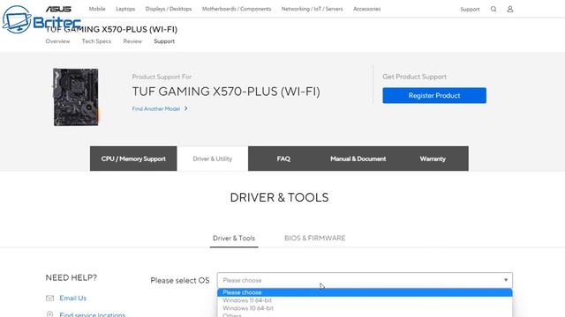Select the Driver & Utility tab
This screenshot has height=317, width=565.
tap(213, 158)
